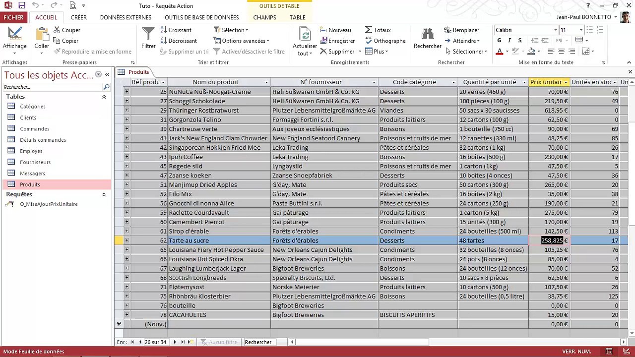This screenshot has width=635, height=357.
Task: Click the navigation pane Rechercher... search box
Action: [53, 87]
